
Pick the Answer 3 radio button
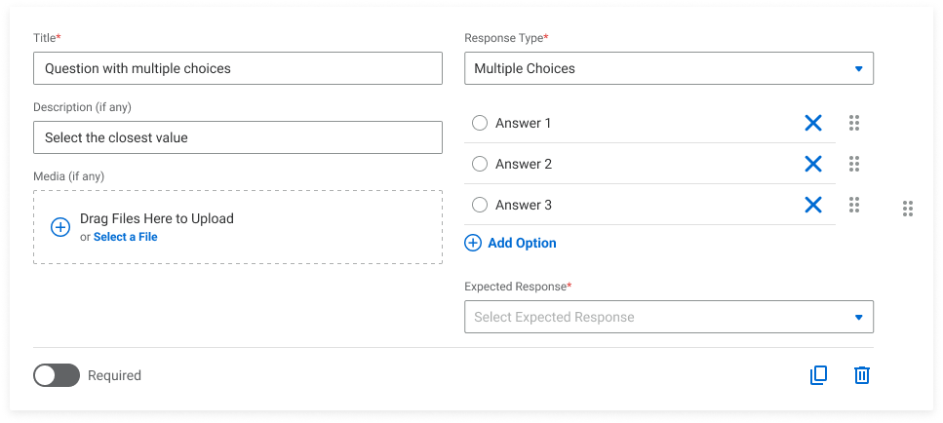tap(480, 205)
